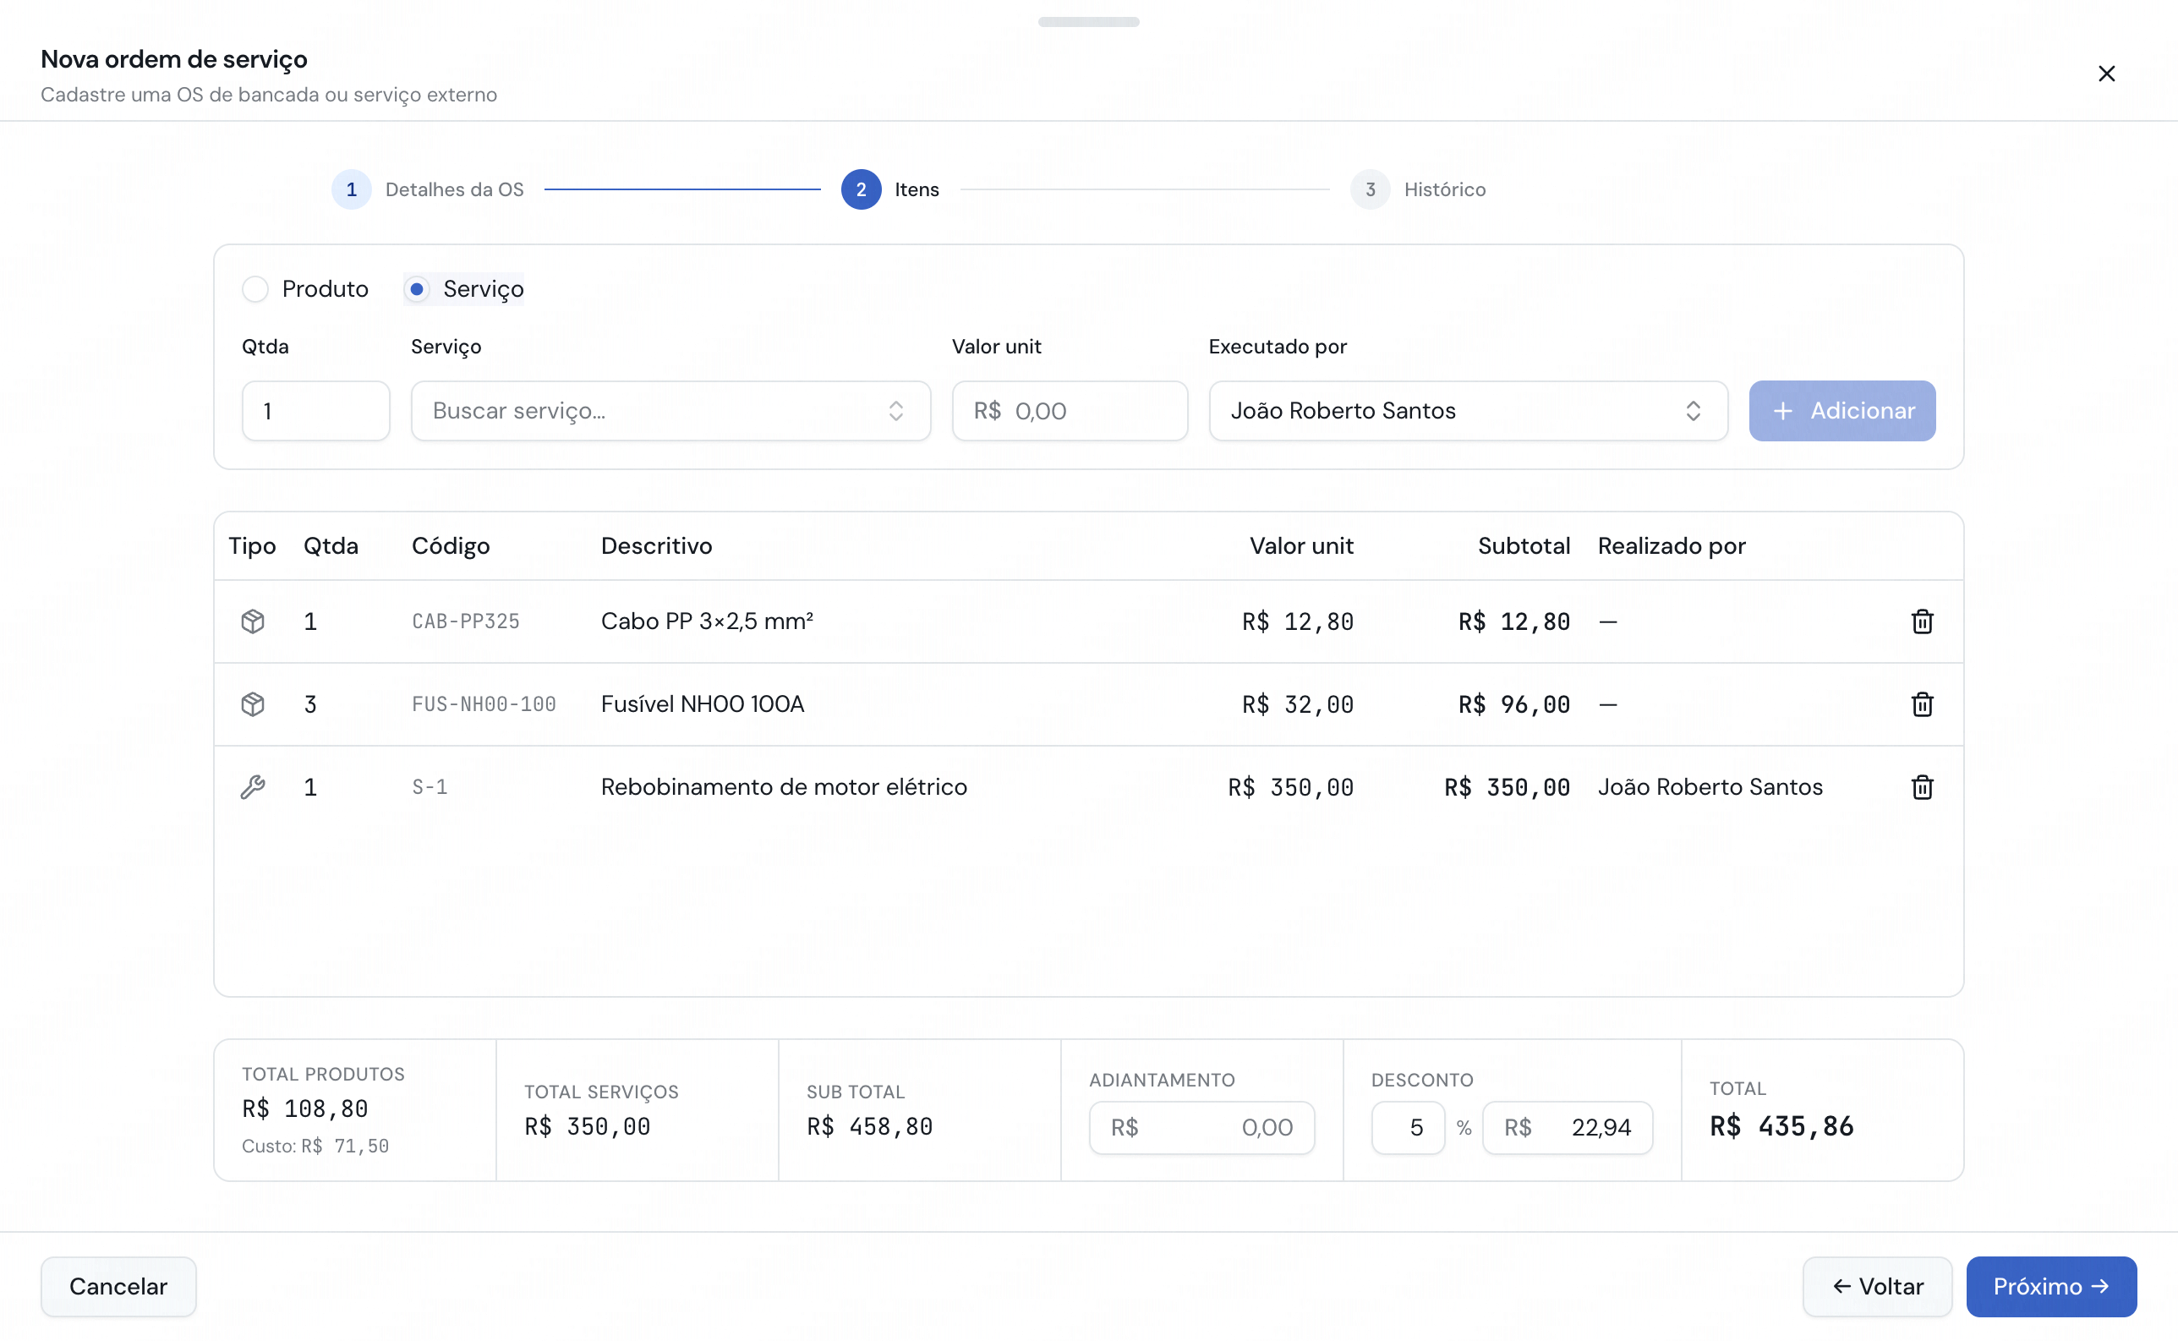Viewport: 2178px width, 1341px height.
Task: Remove Rebobinamento de motor elétrico item
Action: coord(1922,786)
